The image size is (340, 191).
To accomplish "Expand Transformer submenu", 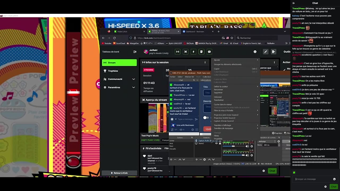I will click(236, 100).
